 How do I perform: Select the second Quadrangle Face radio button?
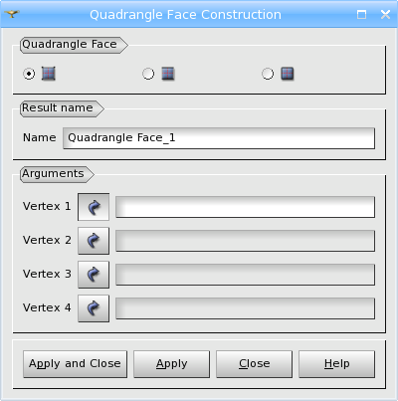(148, 74)
